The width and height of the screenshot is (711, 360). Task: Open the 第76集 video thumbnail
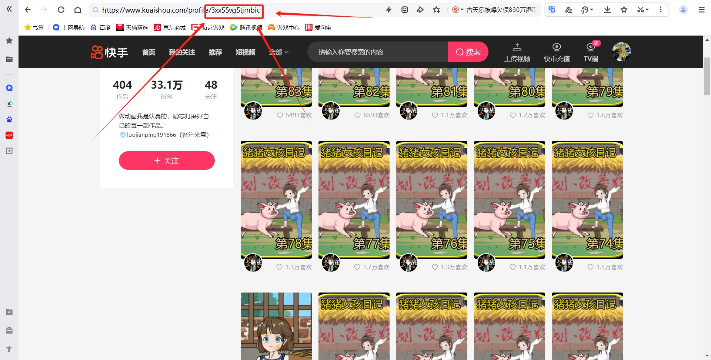(432, 199)
